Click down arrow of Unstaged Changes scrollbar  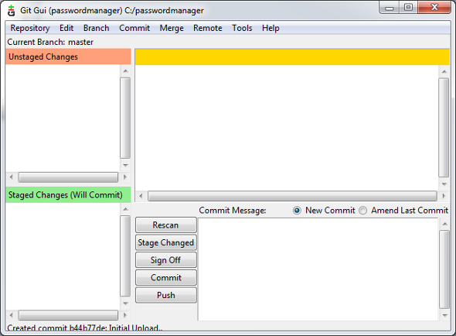tap(125, 165)
